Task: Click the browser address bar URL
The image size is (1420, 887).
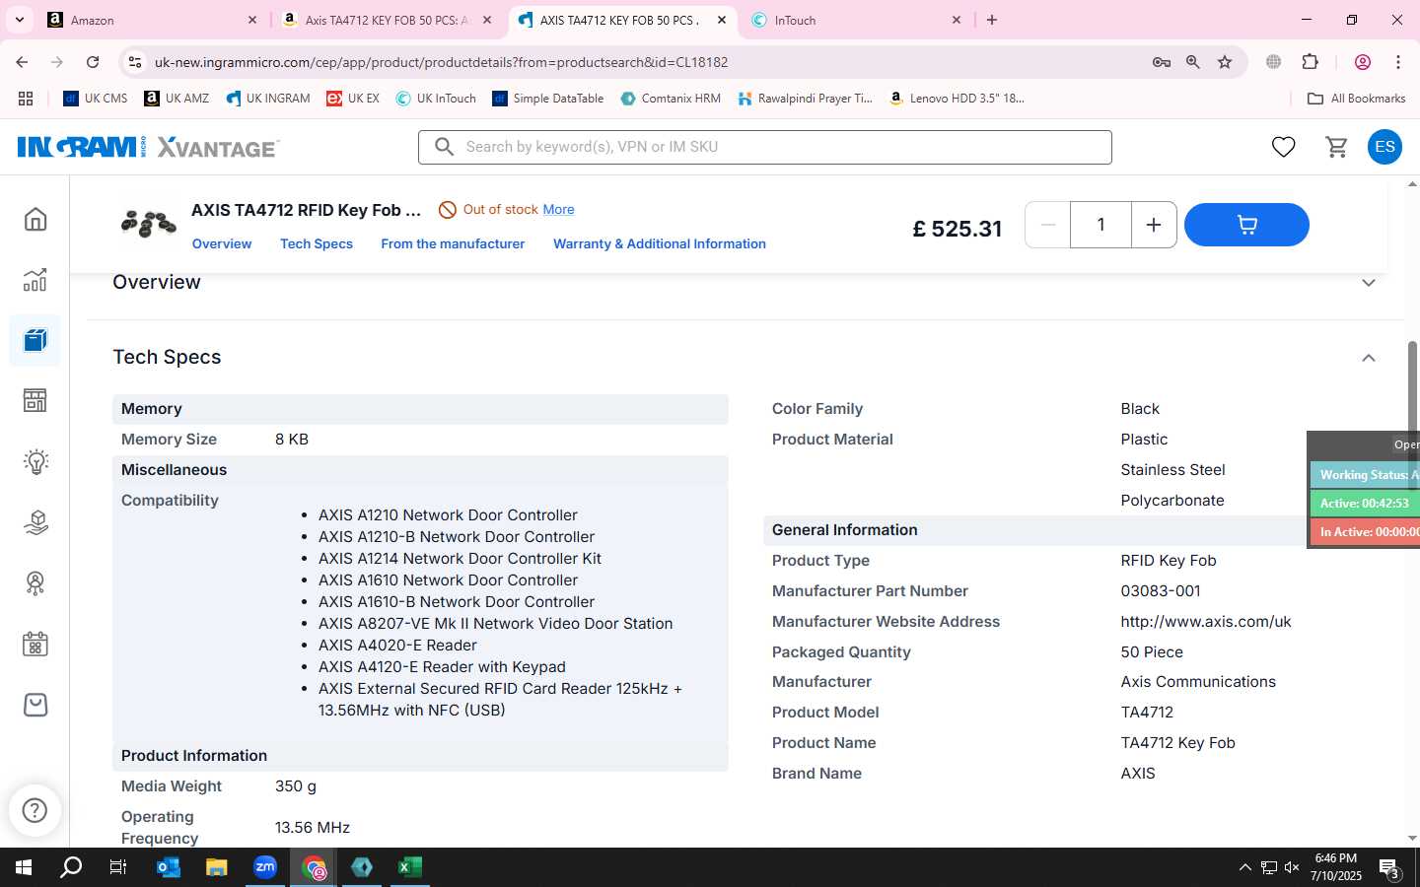Action: 441,62
